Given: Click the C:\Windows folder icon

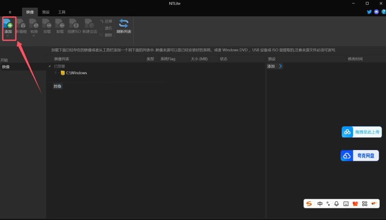Looking at the screenshot, I should click(63, 73).
